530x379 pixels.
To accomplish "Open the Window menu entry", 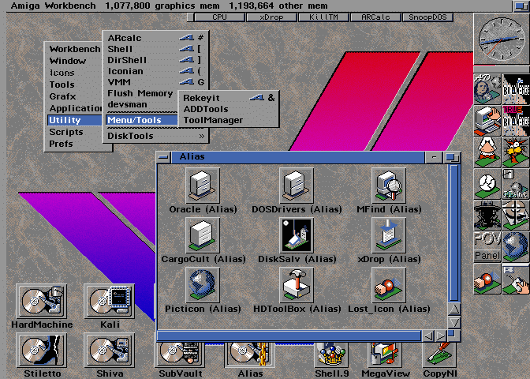I will [x=74, y=61].
